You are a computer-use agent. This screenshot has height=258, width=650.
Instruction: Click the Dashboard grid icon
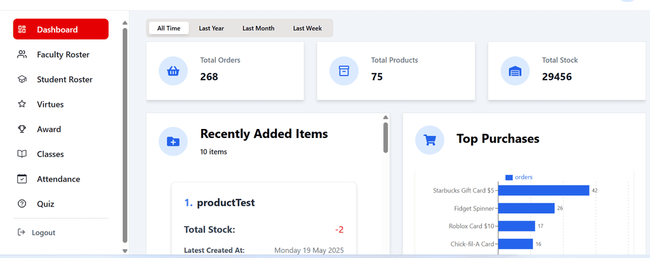click(x=22, y=29)
